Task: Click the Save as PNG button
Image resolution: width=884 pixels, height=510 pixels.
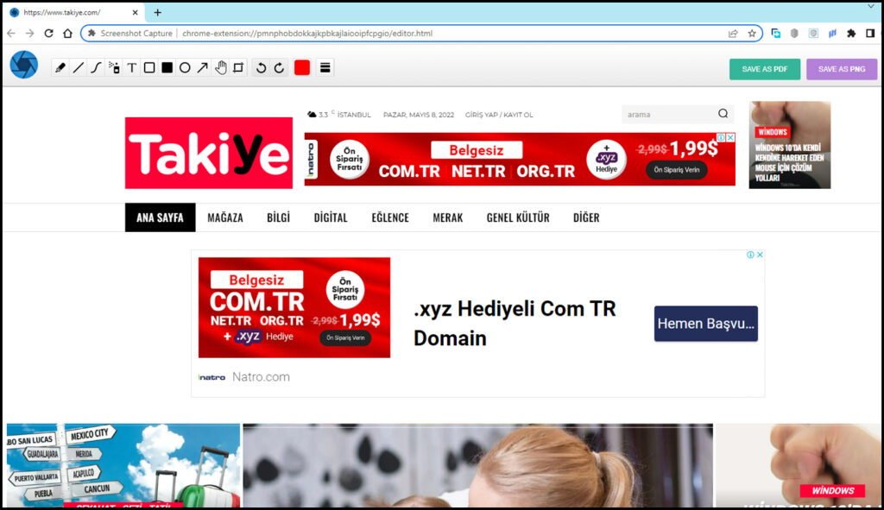Action: click(x=841, y=69)
